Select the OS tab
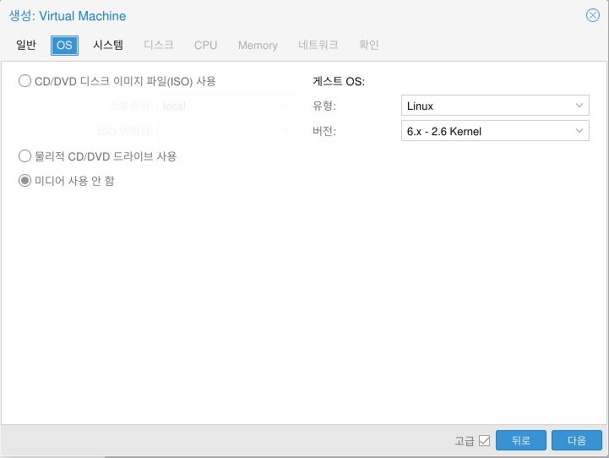This screenshot has width=609, height=458. point(64,45)
